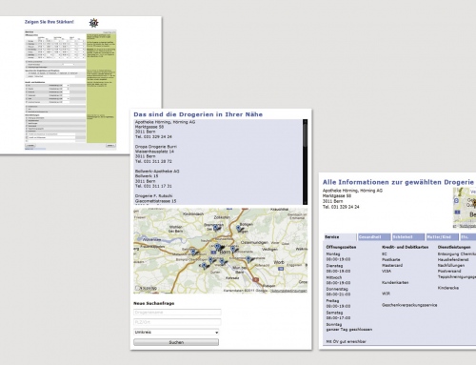Click the Kinderecke entry
Image resolution: width=476 pixels, height=365 pixels.
click(448, 288)
